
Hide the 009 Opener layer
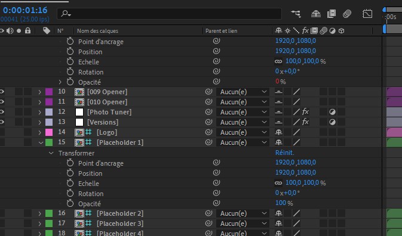pos(2,92)
